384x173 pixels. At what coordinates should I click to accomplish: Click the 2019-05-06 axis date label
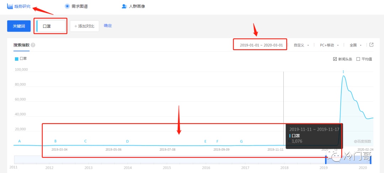pos(113,150)
